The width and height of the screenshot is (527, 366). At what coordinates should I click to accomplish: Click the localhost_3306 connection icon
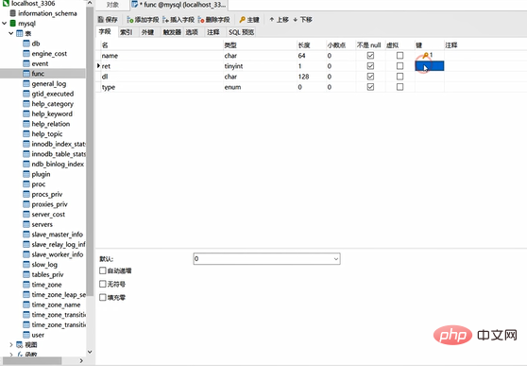click(6, 4)
